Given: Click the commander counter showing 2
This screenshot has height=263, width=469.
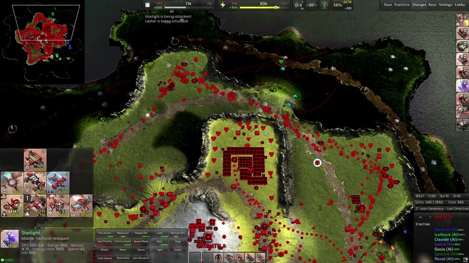Looking at the screenshot, I should point(324,5).
